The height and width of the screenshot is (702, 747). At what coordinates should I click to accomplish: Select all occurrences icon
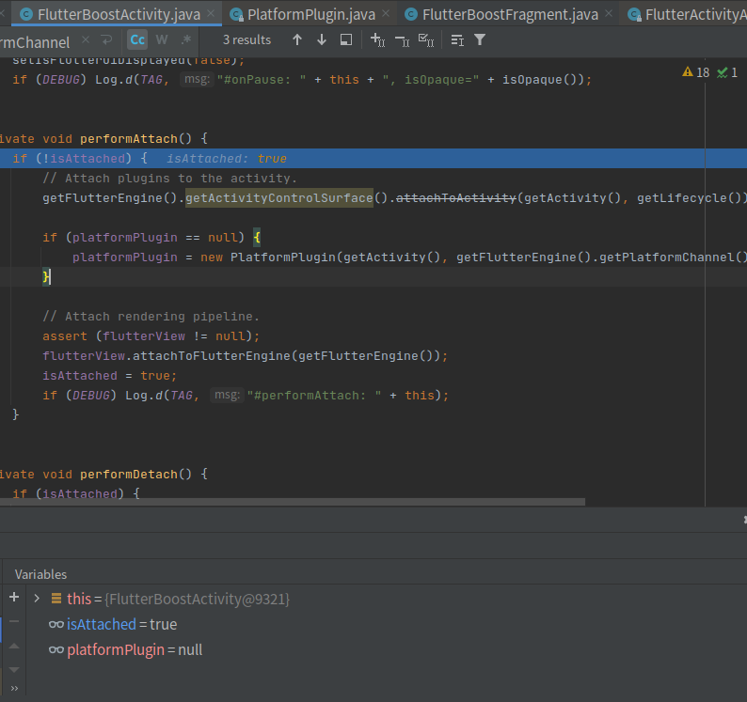point(426,40)
